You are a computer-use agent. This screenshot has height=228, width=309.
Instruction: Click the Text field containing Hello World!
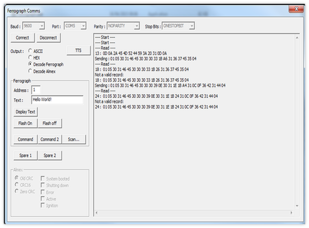57,100
